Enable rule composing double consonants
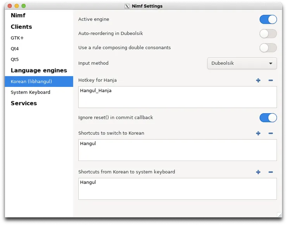287x225 pixels. (268, 48)
